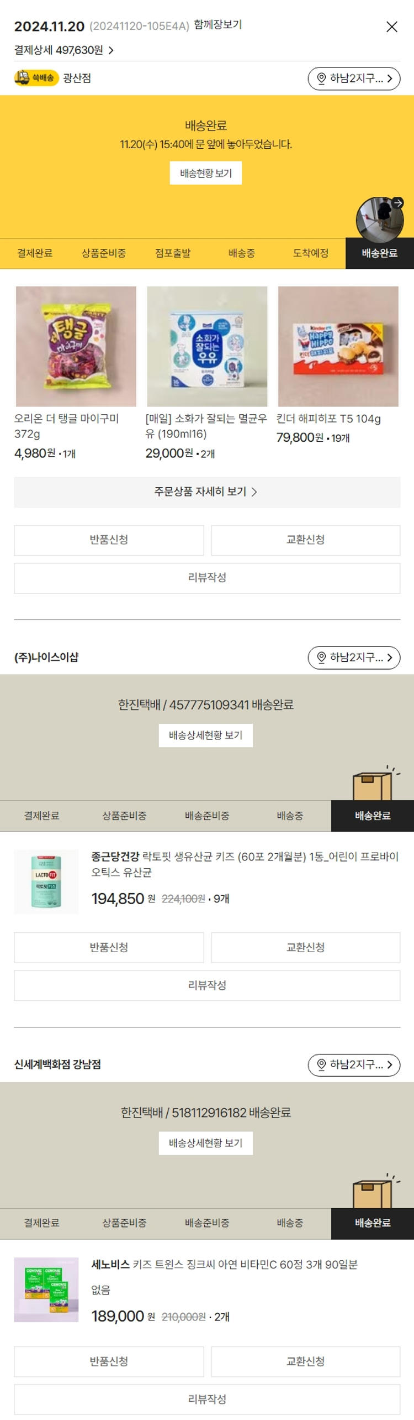Select the 점포출발 status tab
Screen dimensions: 414x1420
pos(172,253)
